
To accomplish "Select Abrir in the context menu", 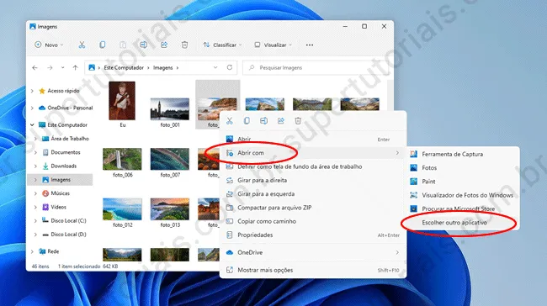I will [x=313, y=139].
